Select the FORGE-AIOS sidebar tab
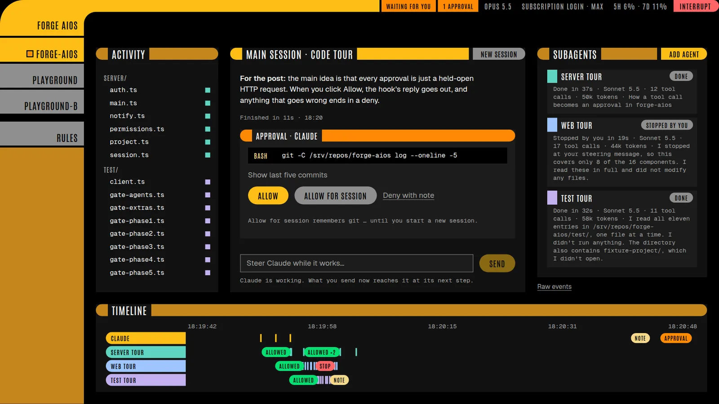 click(x=42, y=50)
